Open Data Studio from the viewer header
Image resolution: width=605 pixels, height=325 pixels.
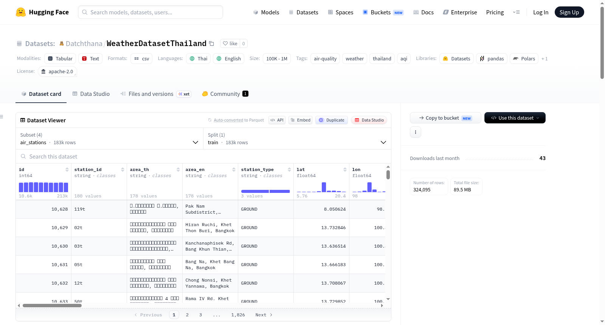[x=369, y=120]
